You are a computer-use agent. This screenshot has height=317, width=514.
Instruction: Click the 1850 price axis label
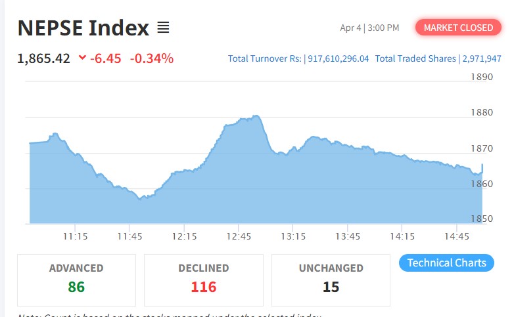482,219
